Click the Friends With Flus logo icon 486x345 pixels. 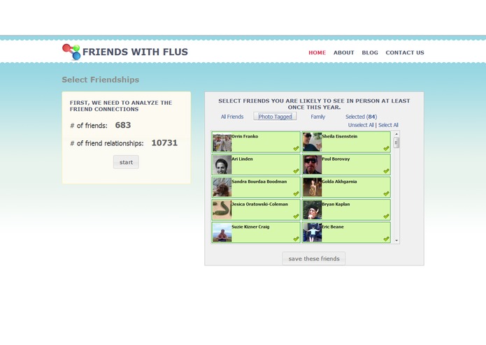[71, 52]
